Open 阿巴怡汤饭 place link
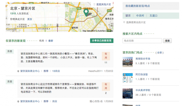 [x=142, y=74]
